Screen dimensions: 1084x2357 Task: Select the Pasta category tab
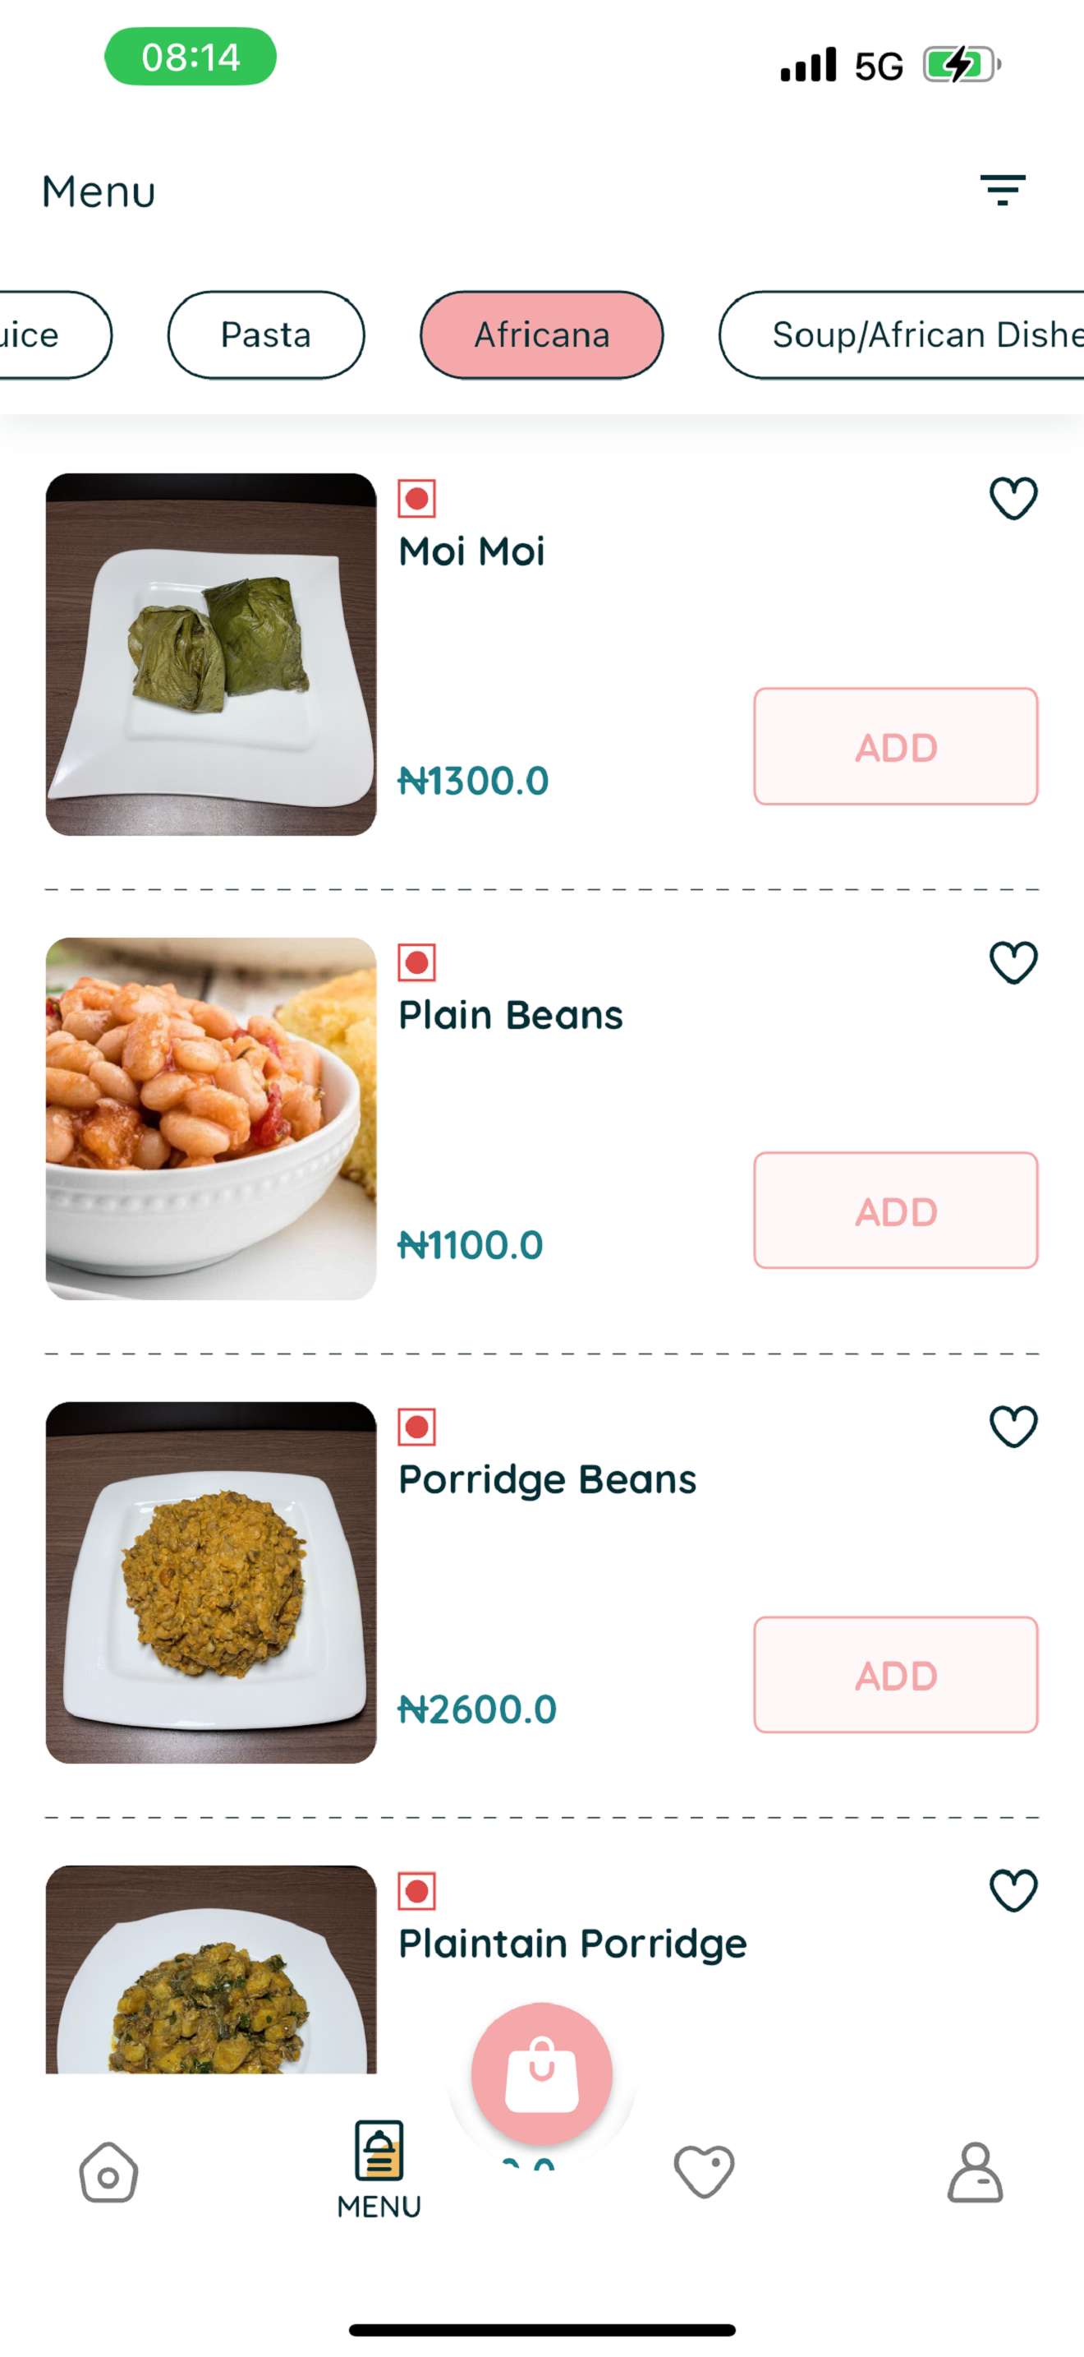[x=266, y=334]
